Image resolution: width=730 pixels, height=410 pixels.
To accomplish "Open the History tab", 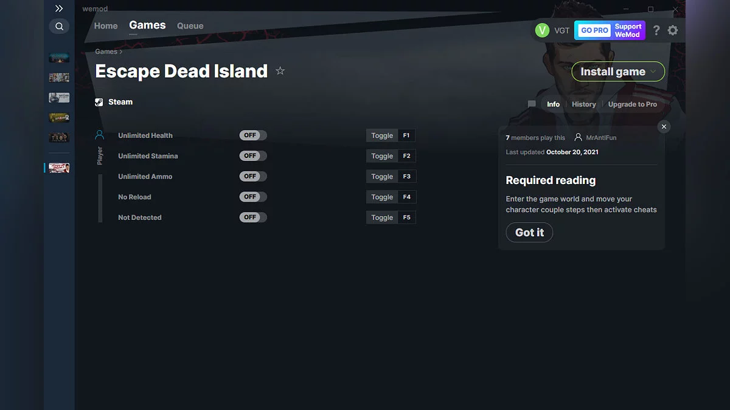I will 583,104.
